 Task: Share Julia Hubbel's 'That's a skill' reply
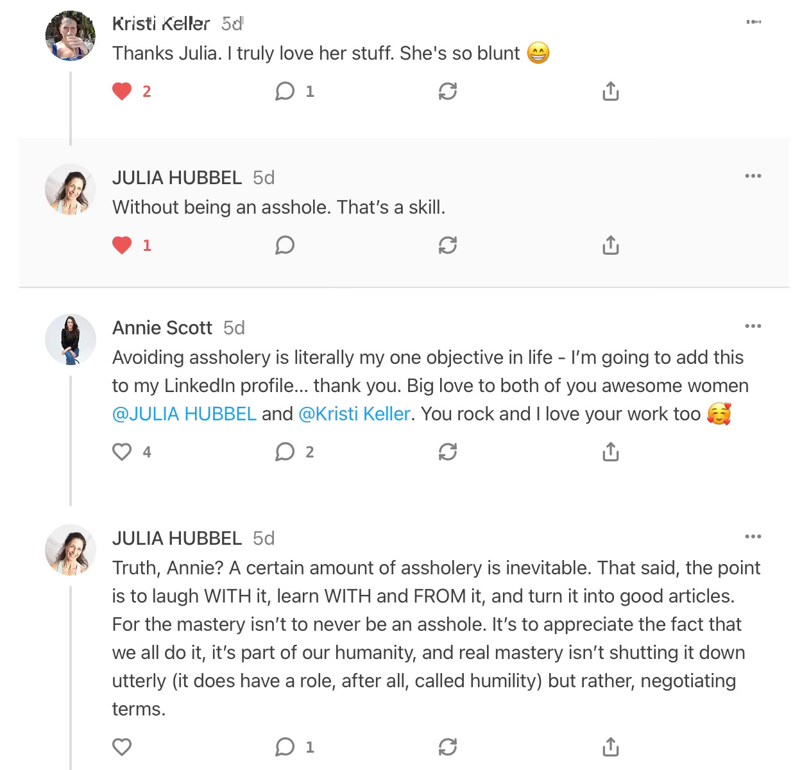pyautogui.click(x=611, y=245)
